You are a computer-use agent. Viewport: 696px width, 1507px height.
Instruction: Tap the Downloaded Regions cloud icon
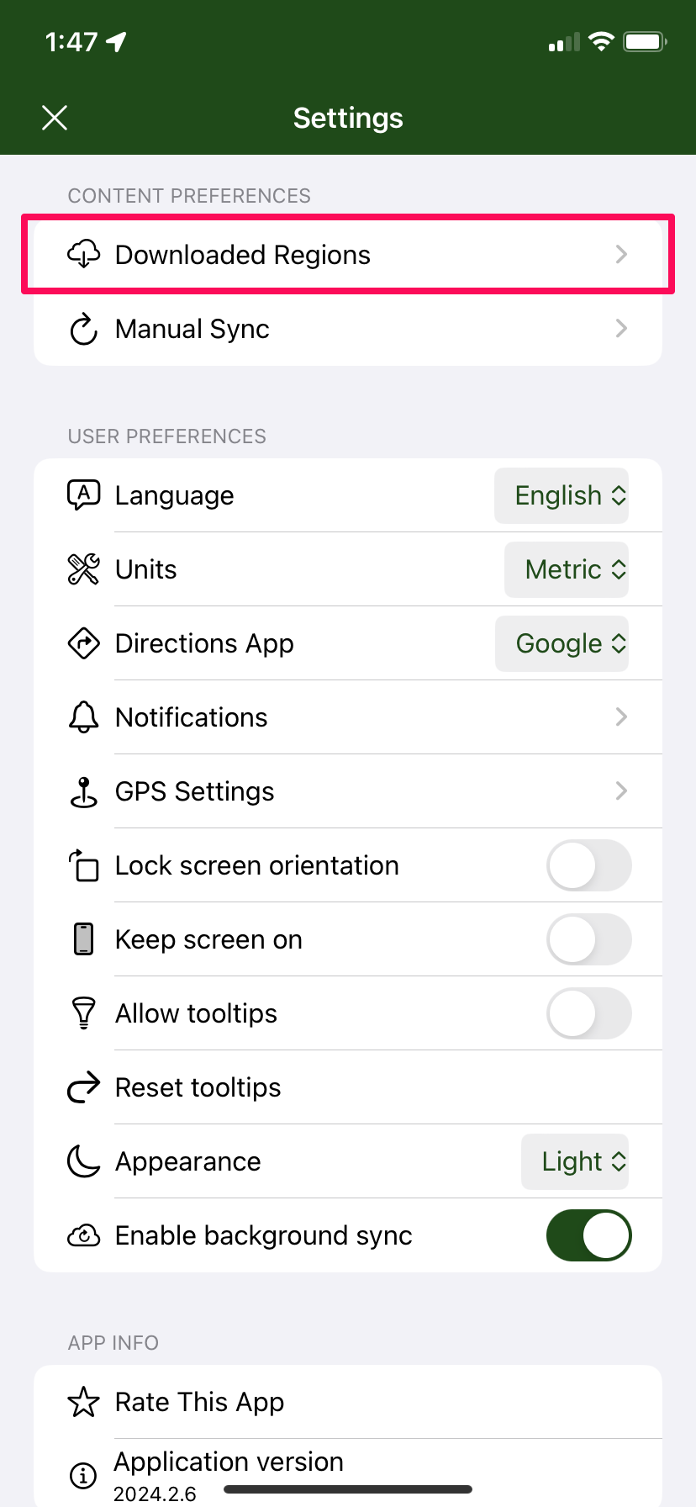(83, 254)
